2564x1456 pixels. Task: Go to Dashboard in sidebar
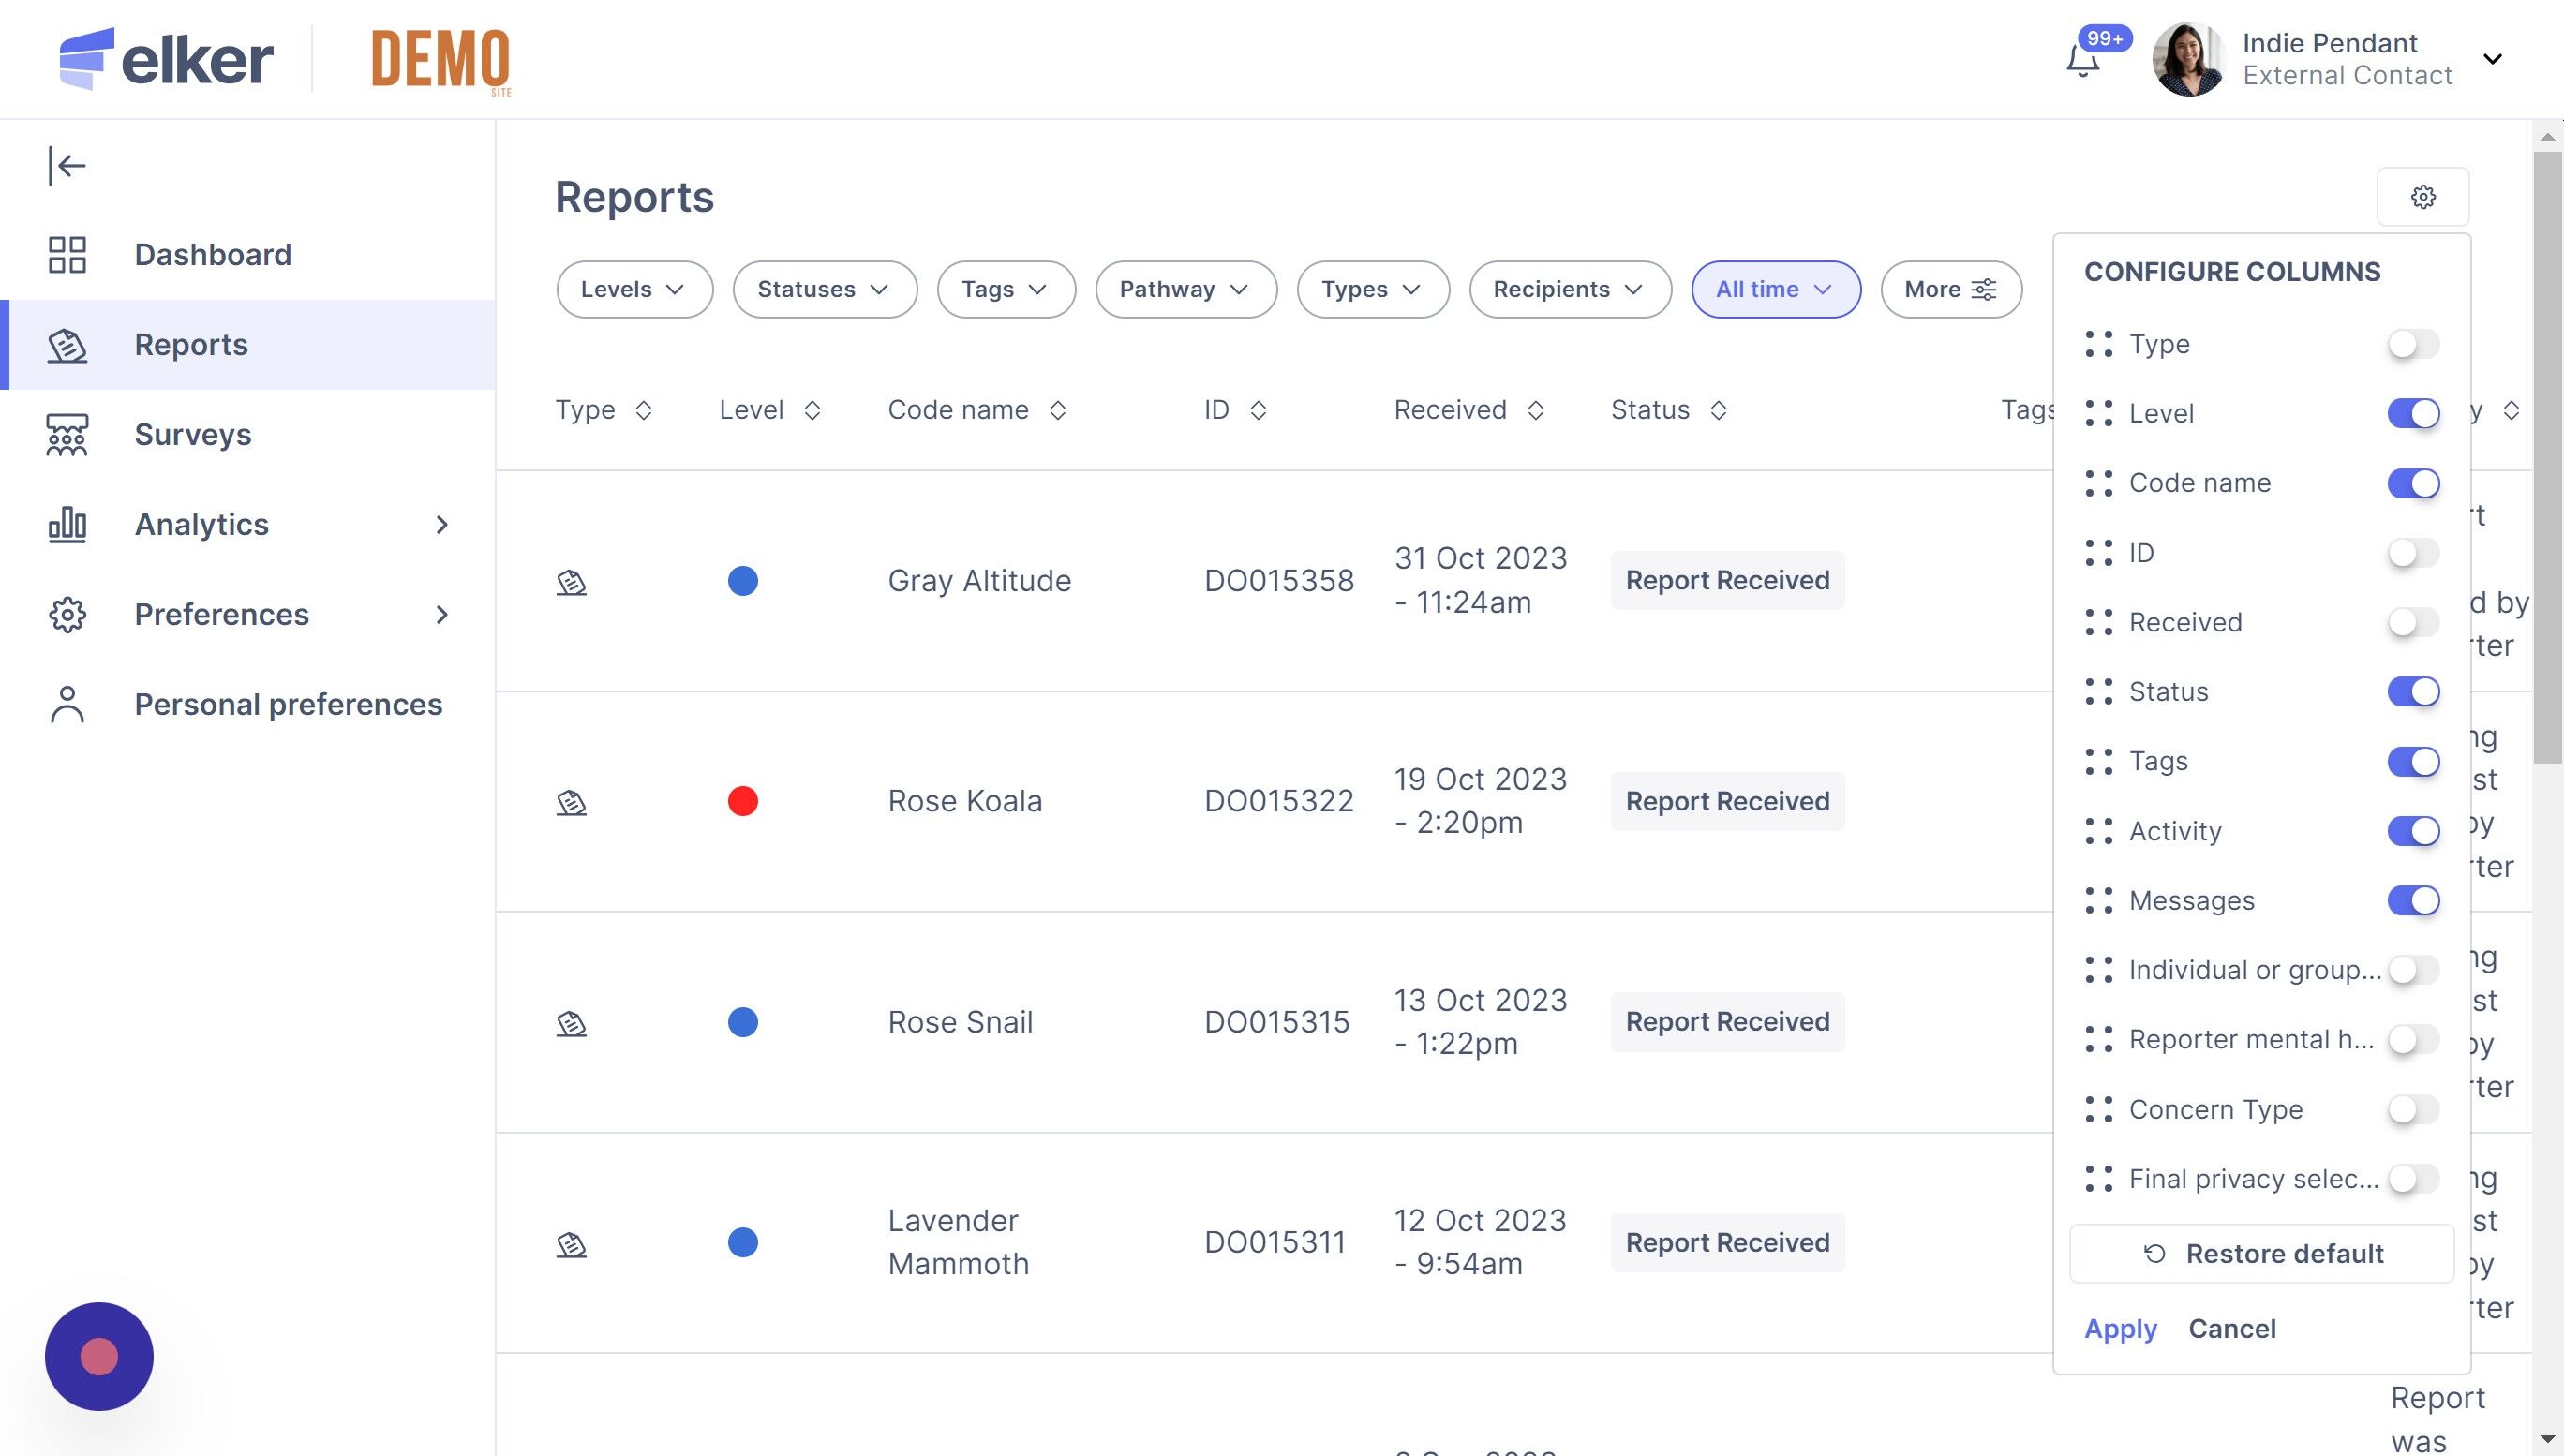point(212,255)
